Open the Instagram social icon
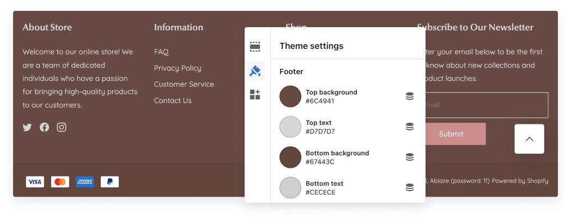Viewport: 571px width, 220px height. click(x=62, y=127)
